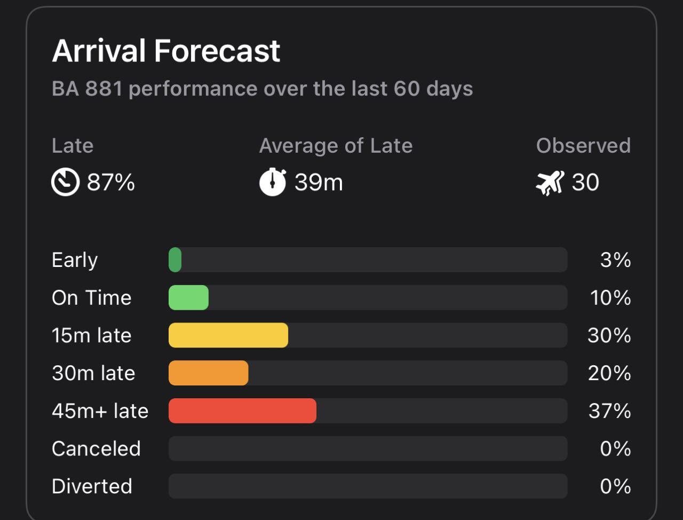Click the airplane icon beside Observed count
683x520 pixels.
pyautogui.click(x=550, y=183)
